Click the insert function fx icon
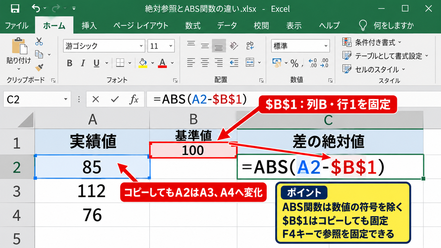 [134, 99]
